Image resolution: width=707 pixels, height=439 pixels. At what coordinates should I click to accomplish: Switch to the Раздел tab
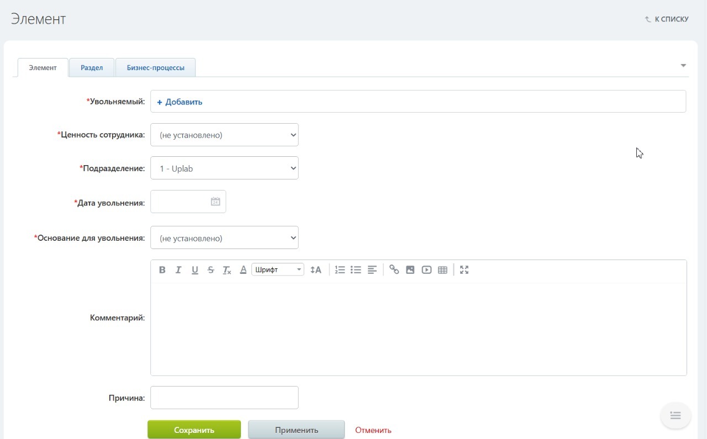click(x=92, y=68)
